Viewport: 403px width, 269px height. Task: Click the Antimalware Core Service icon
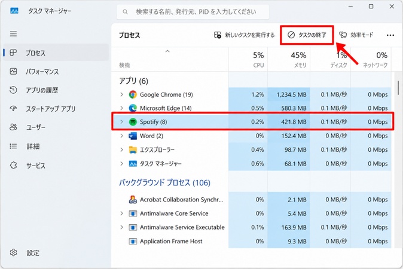[x=133, y=213]
